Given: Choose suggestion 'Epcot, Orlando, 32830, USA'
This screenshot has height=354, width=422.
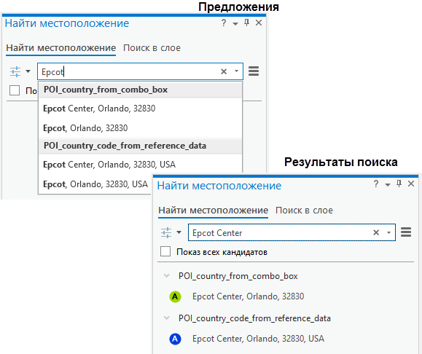Looking at the screenshot, I should pyautogui.click(x=95, y=184).
